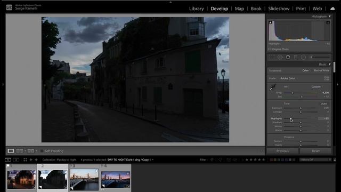
Task: Select the Crop Overlay tool
Action: [x=271, y=57]
